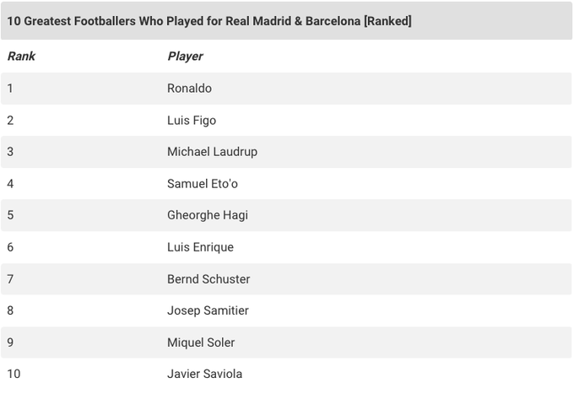Select the Bernd Schuster entry

208,279
